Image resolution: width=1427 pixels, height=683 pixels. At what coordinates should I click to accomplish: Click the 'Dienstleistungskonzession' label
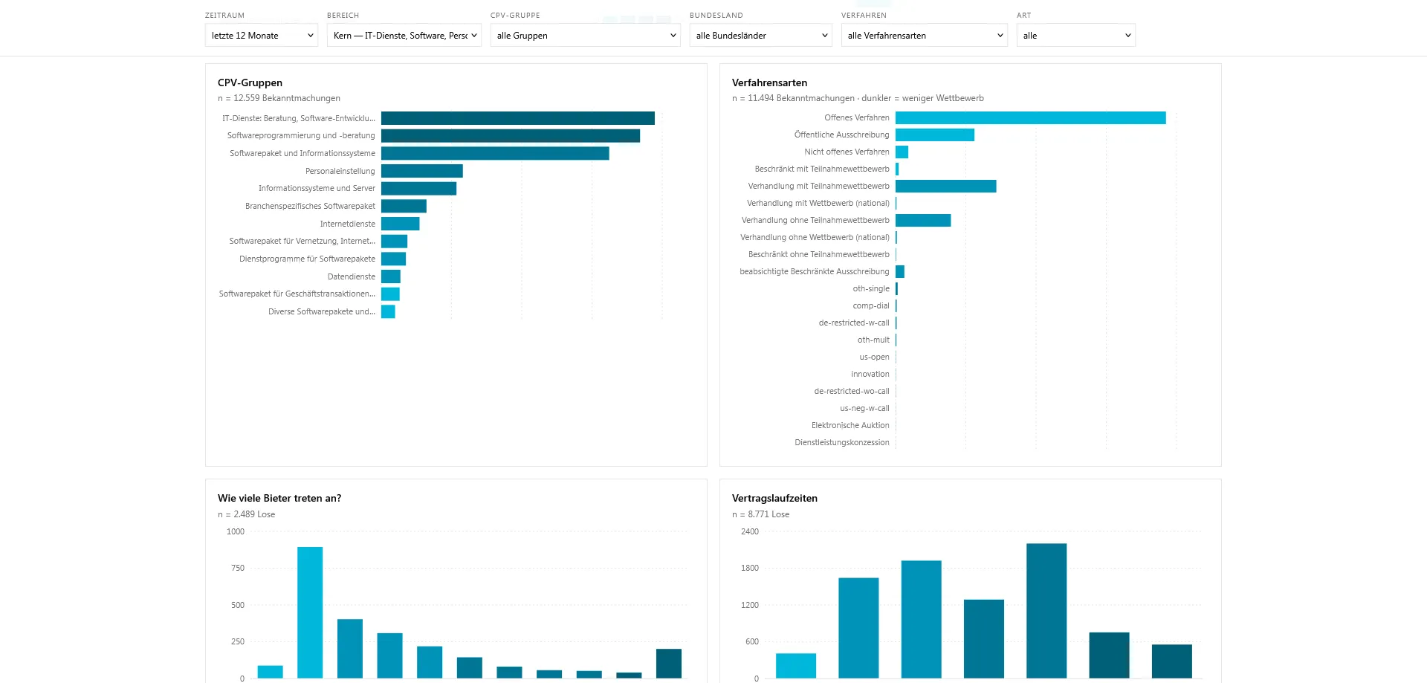pos(842,442)
